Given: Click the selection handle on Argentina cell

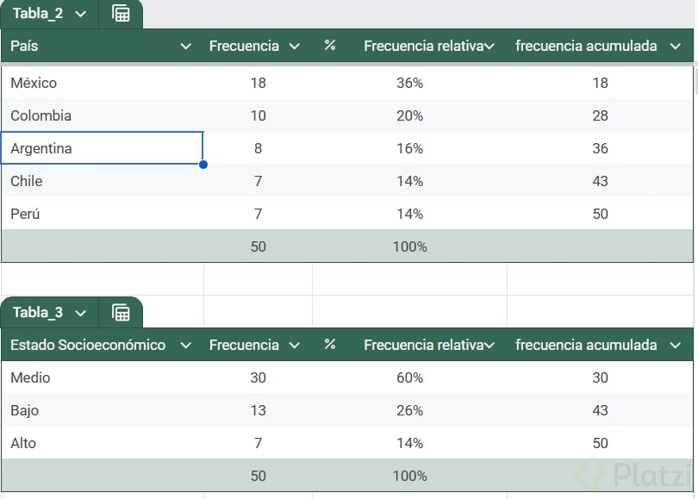Looking at the screenshot, I should 203,164.
